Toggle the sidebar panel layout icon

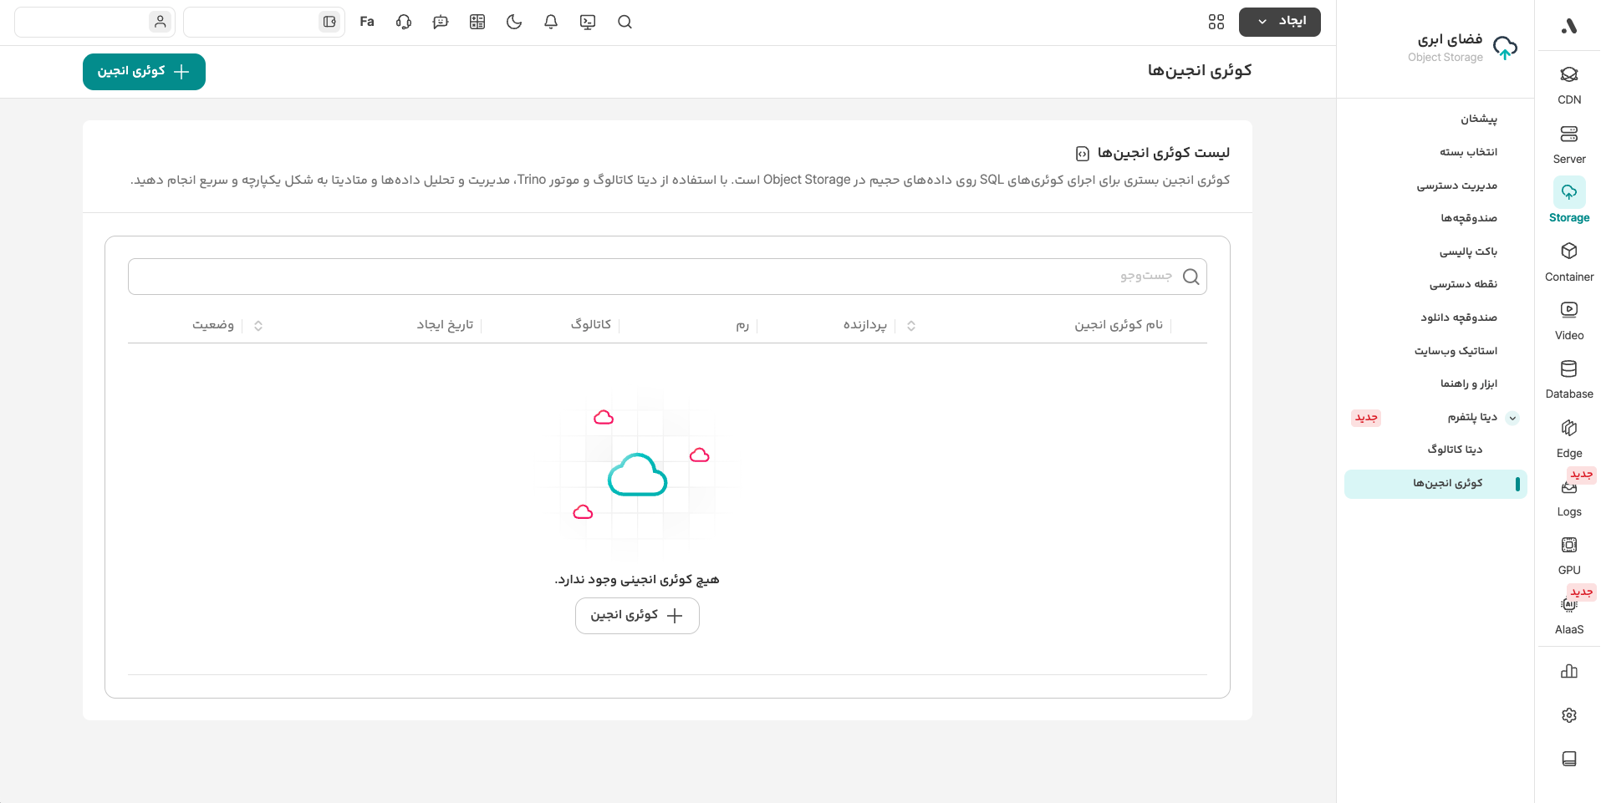pos(329,23)
